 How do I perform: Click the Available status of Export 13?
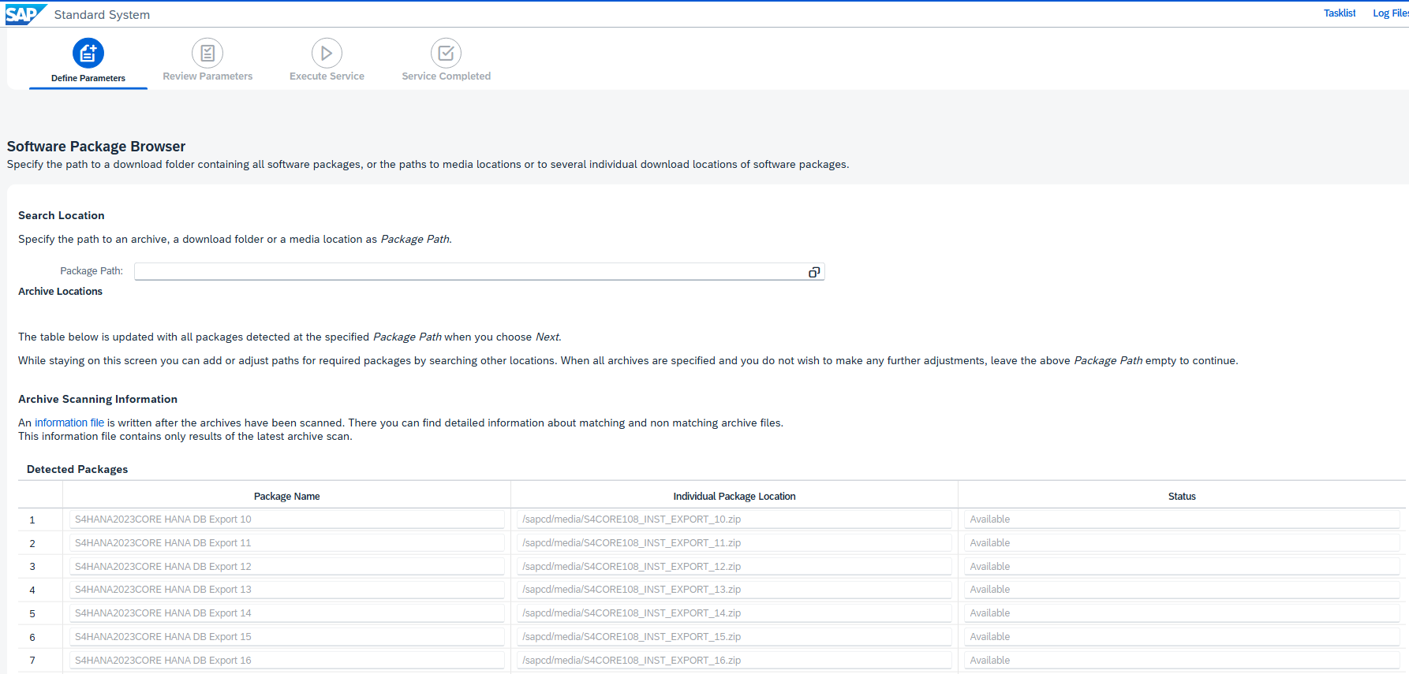pyautogui.click(x=1182, y=590)
